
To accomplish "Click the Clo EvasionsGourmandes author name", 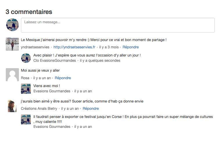I will [x=55, y=61].
